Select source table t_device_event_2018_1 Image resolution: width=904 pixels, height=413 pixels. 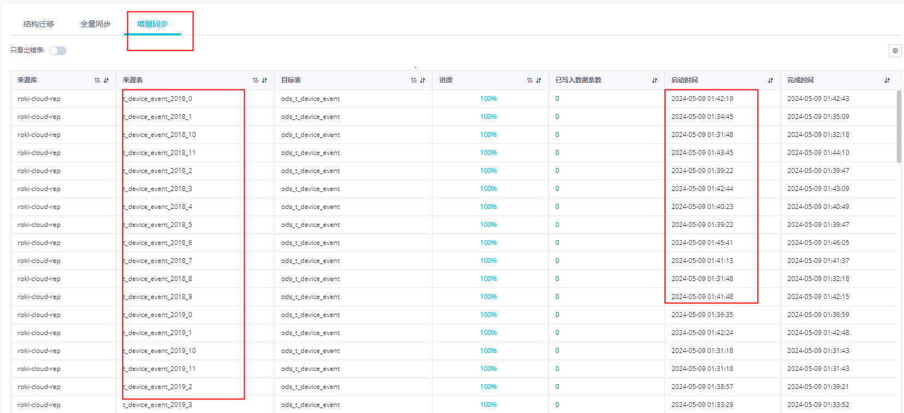click(157, 117)
